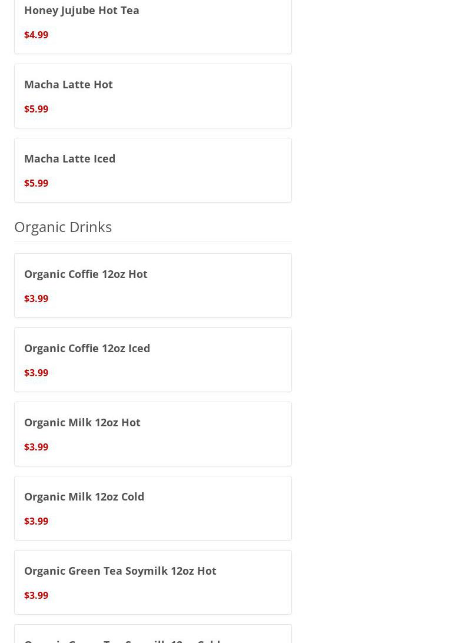Choose the Macha Latte Iced item
Viewport: 462px width, 643px height.
point(69,158)
